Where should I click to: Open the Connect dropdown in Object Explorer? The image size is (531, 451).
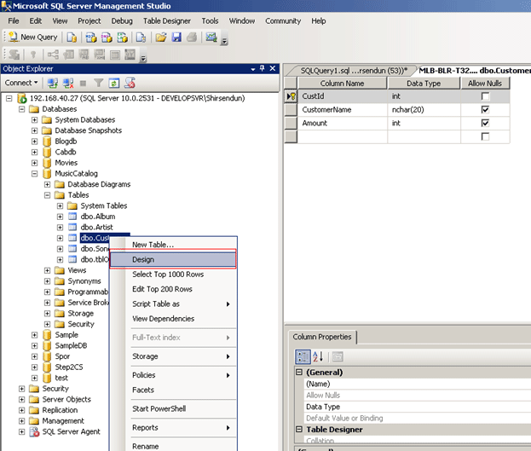(21, 83)
